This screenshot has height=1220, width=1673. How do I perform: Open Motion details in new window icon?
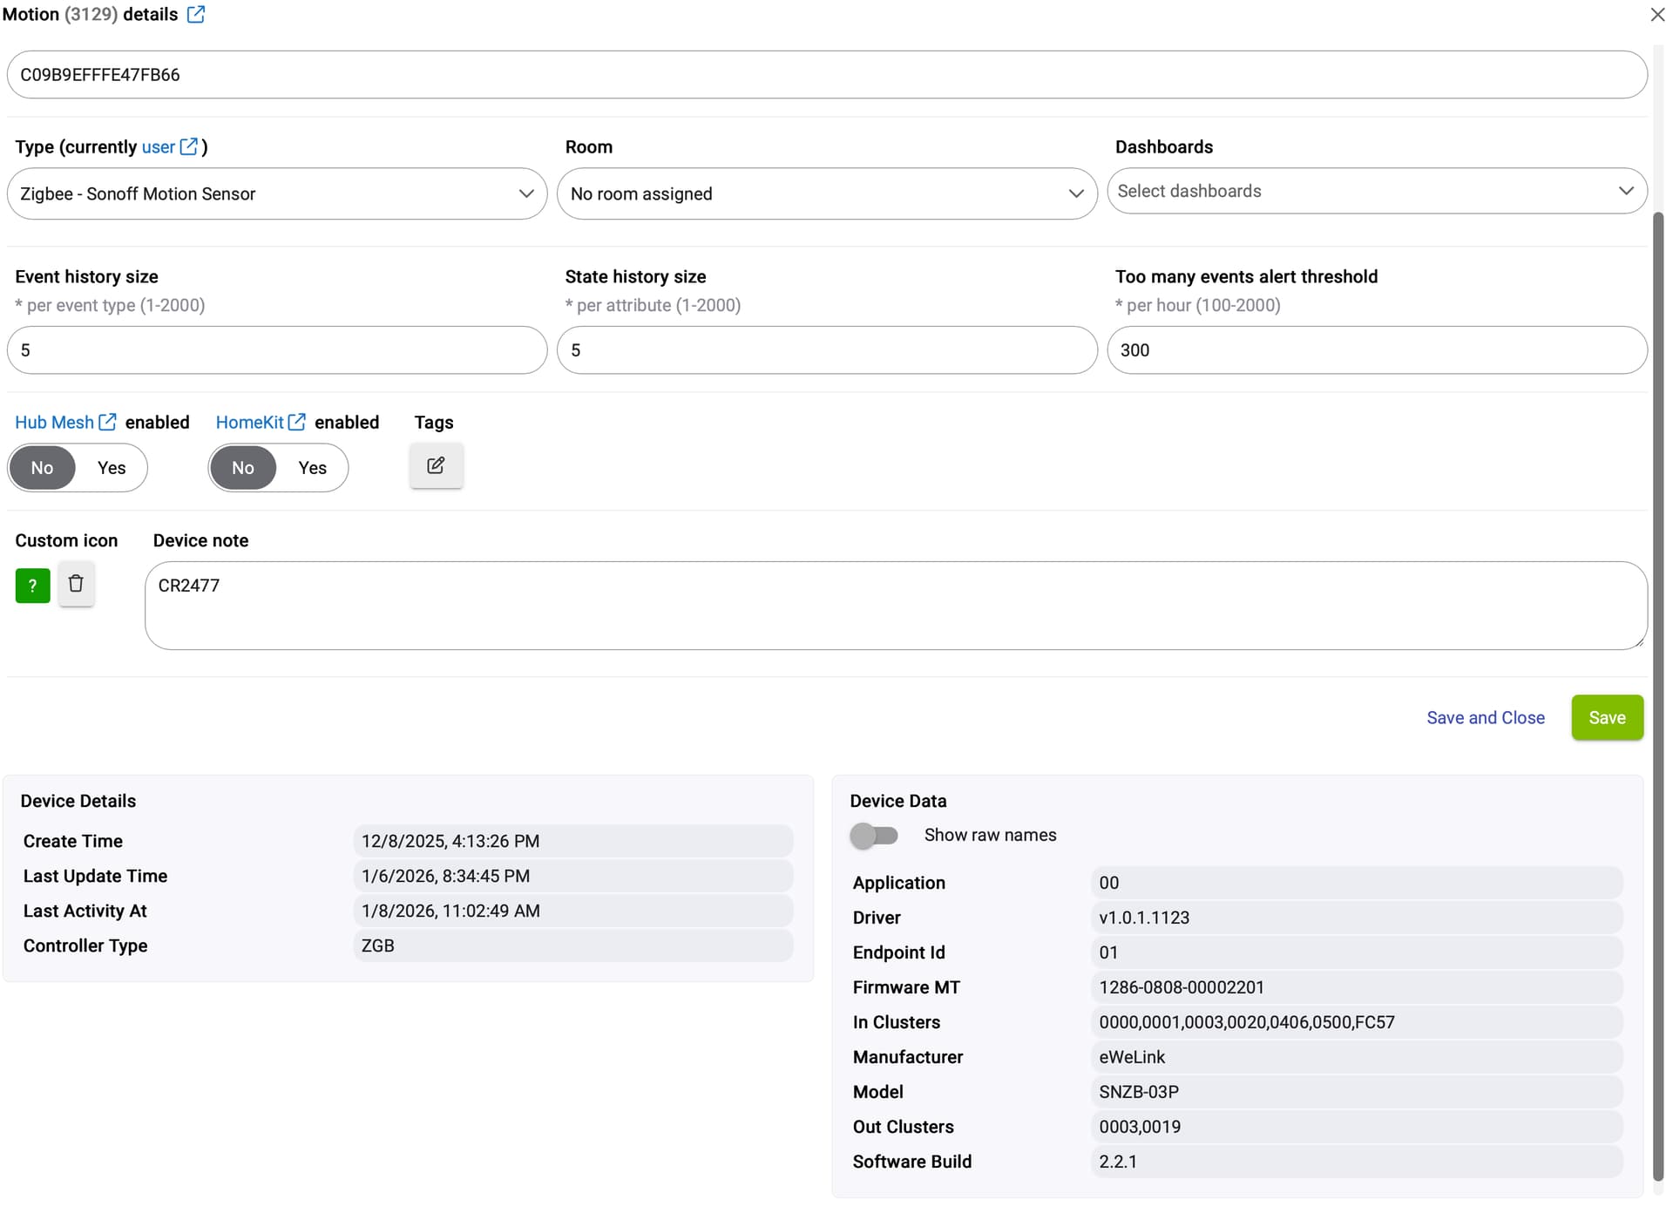point(196,14)
